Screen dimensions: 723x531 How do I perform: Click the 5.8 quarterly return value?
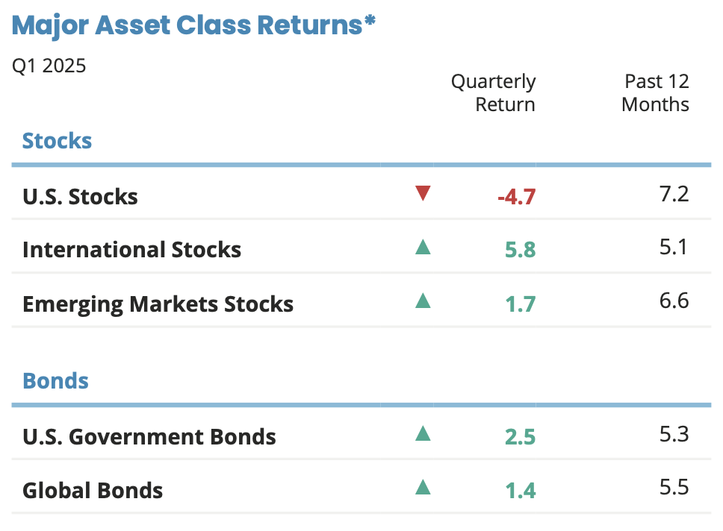point(520,250)
